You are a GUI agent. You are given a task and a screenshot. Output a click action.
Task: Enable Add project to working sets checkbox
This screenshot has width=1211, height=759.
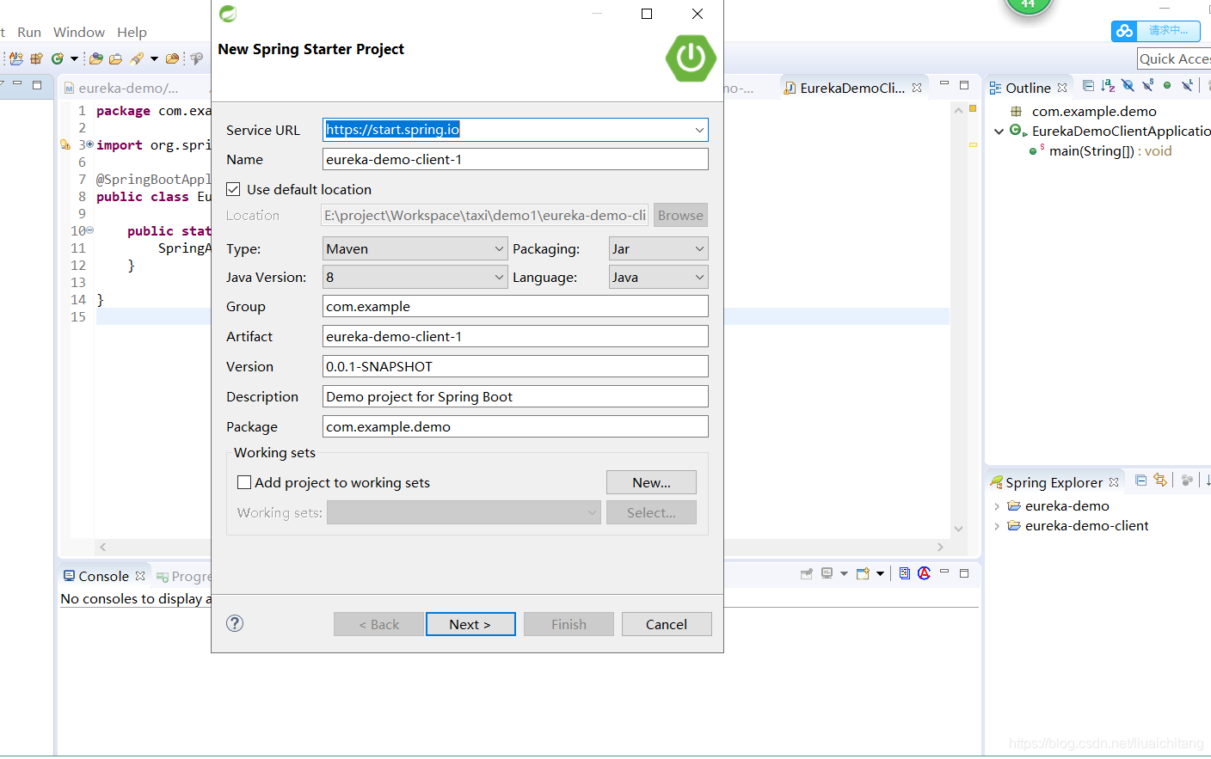244,482
